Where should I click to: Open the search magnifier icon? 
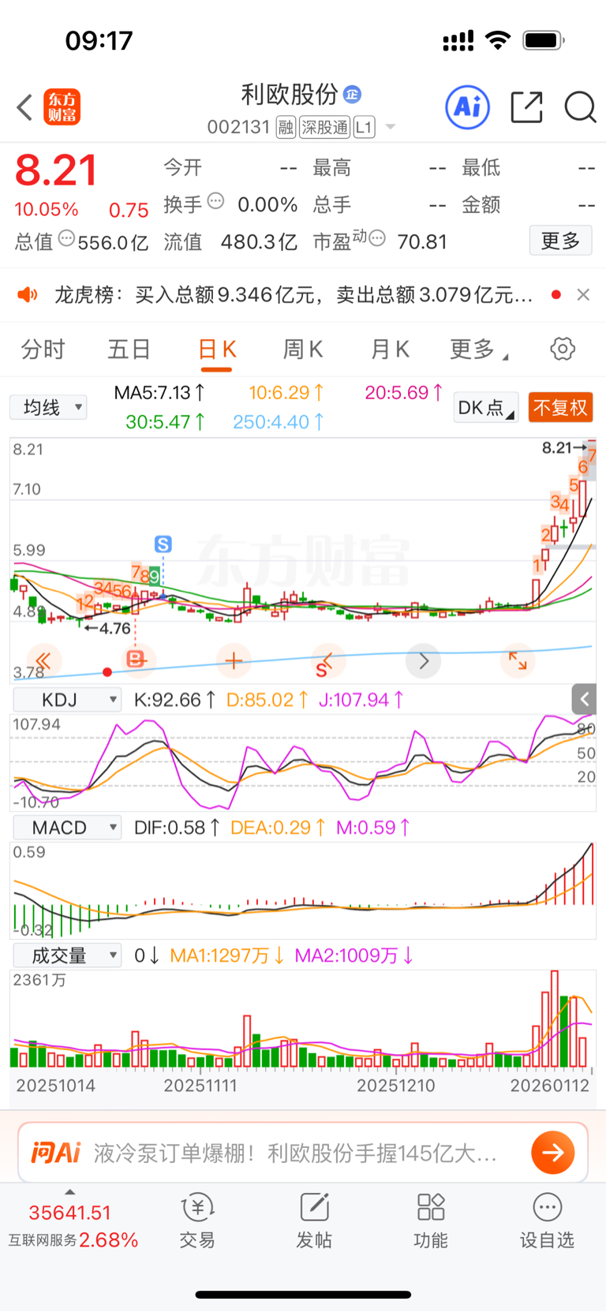point(580,107)
